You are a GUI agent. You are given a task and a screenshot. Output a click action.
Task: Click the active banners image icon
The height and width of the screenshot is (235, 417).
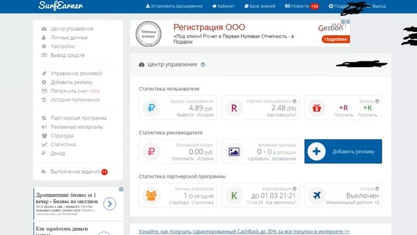pyautogui.click(x=234, y=151)
